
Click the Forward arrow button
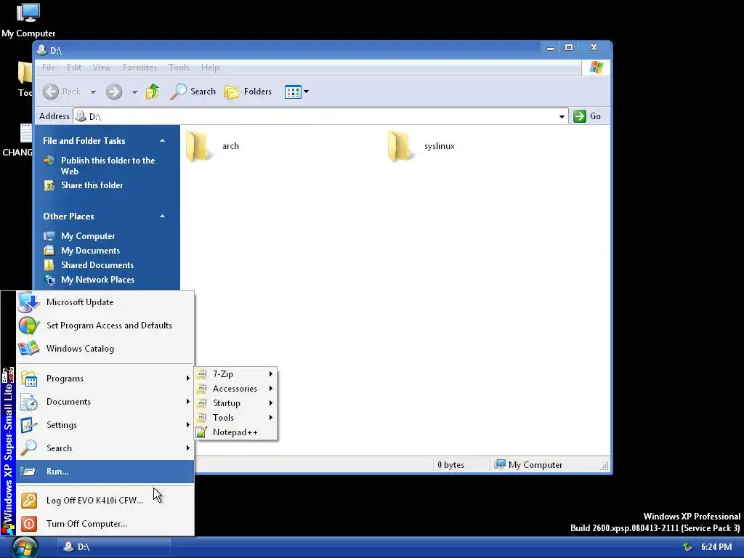(114, 92)
